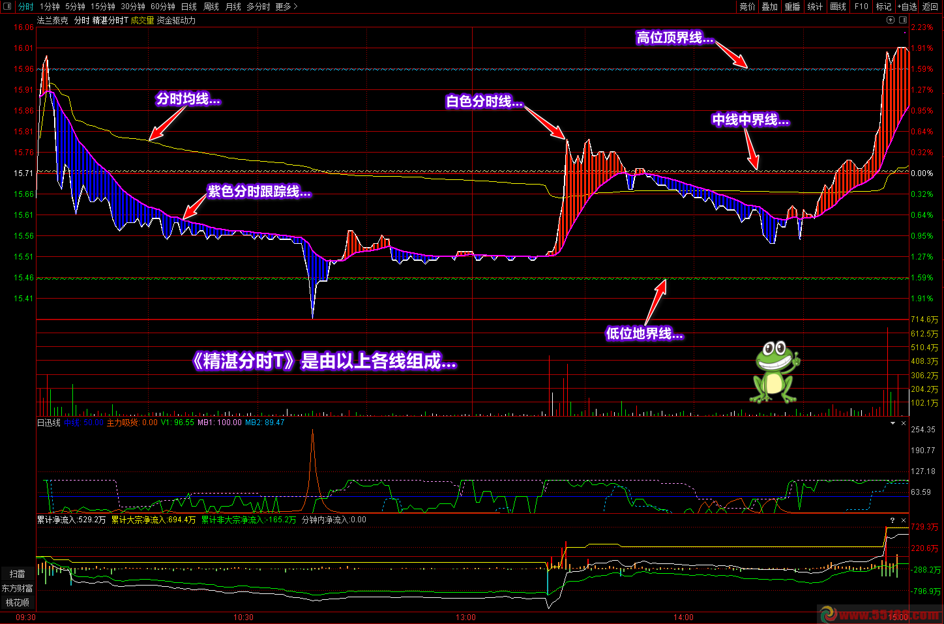Click the 扫雷 button at bottom left
Image resolution: width=944 pixels, height=624 pixels.
(x=18, y=574)
